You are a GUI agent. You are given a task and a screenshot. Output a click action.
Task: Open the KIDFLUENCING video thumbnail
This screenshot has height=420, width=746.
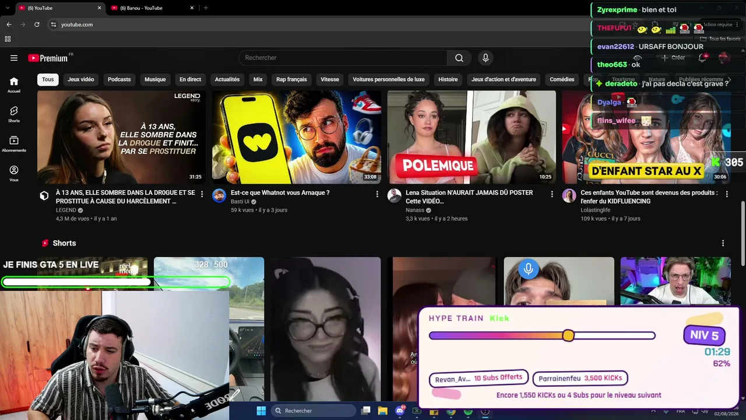[646, 137]
